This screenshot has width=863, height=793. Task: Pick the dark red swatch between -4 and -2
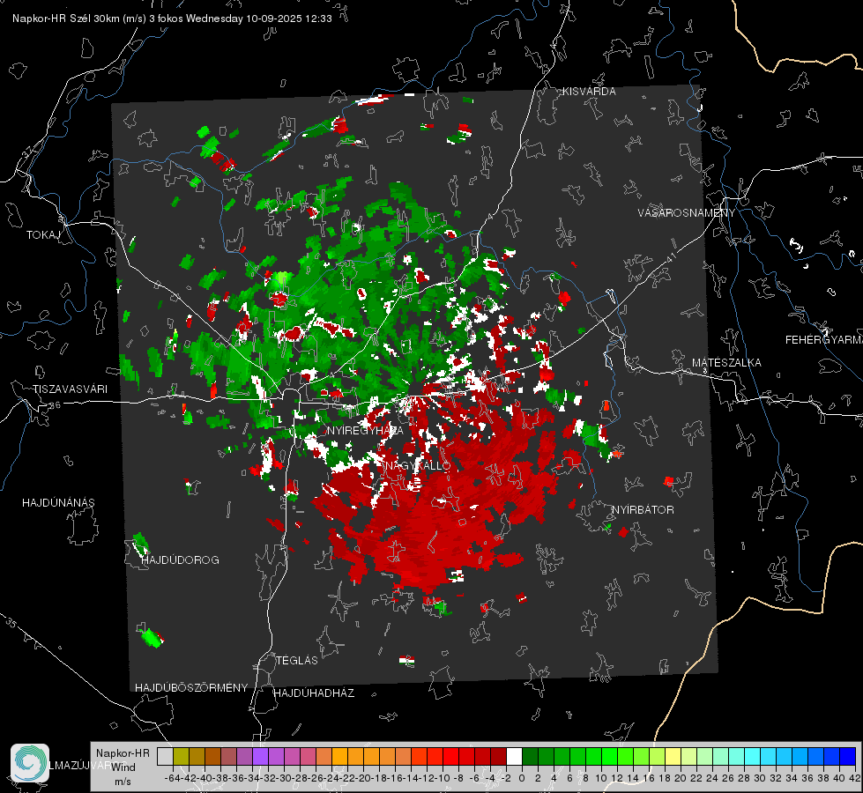(498, 756)
